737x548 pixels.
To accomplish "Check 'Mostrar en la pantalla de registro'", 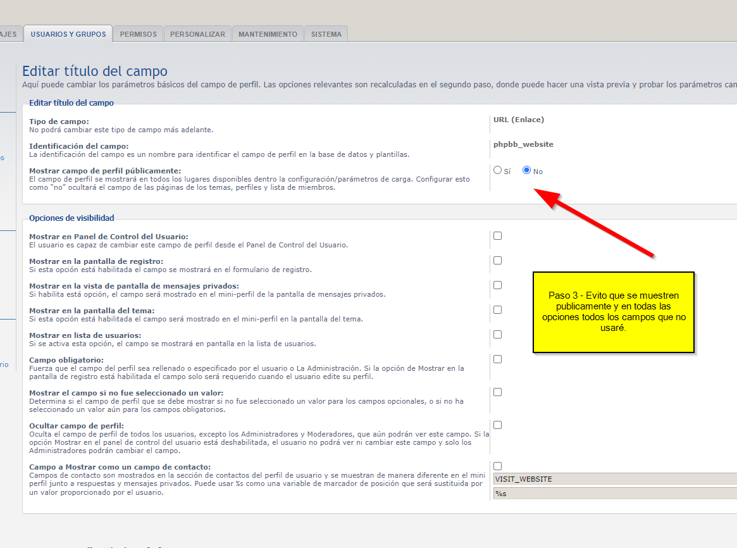I will coord(498,261).
